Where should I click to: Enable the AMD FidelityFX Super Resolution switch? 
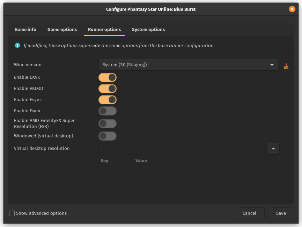(108, 123)
